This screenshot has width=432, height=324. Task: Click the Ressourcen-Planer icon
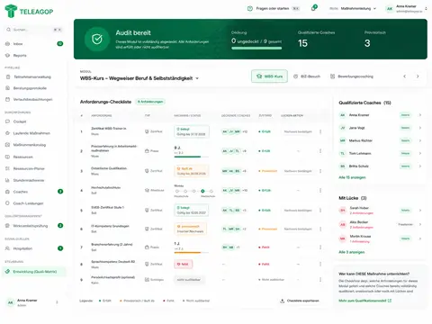8,168
